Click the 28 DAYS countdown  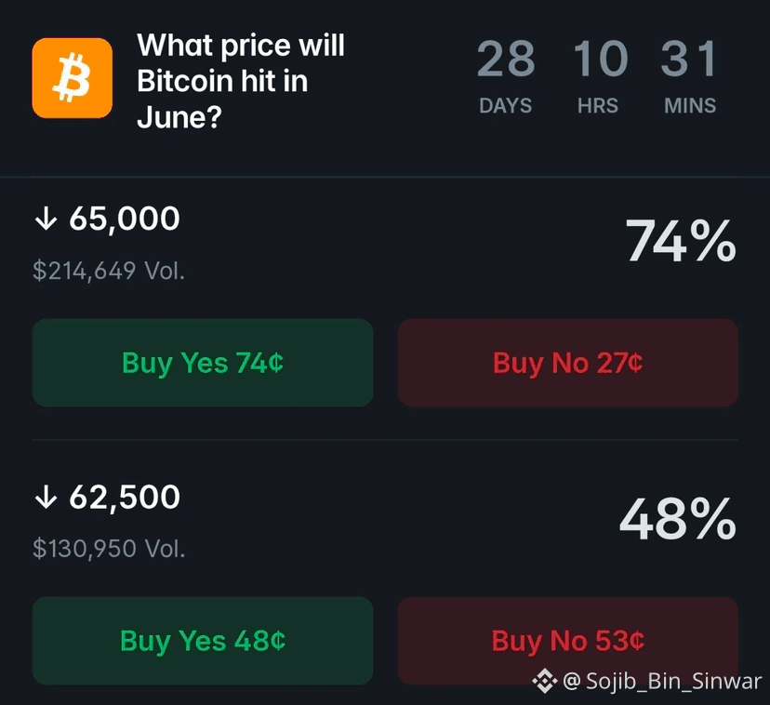tap(505, 76)
